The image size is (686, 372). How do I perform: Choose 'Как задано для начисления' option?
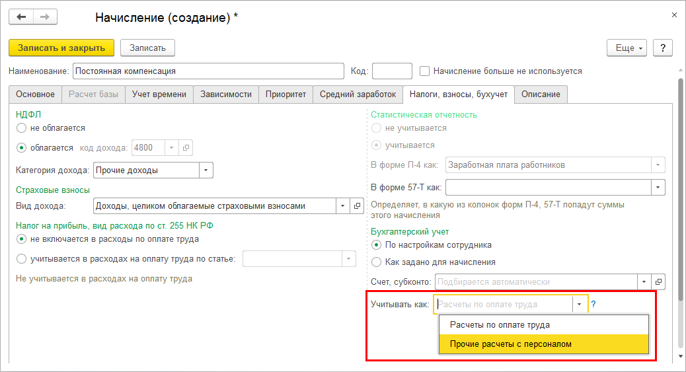click(377, 262)
